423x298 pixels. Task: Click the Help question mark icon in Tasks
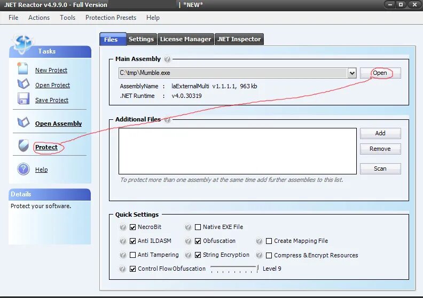coord(23,169)
